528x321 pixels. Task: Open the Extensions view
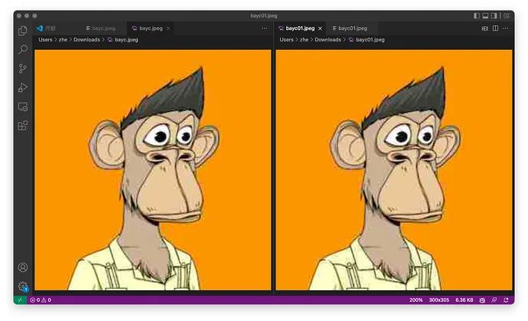point(22,126)
